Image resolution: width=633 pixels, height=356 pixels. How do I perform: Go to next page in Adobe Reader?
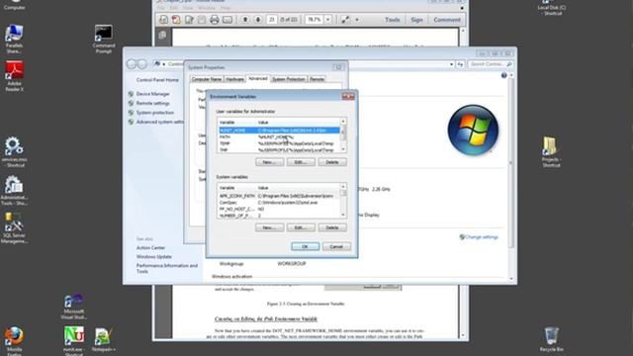pyautogui.click(x=257, y=20)
